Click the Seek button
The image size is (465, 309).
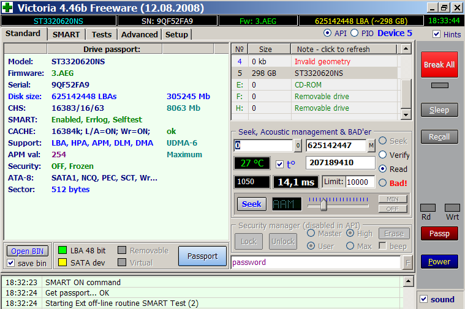(x=251, y=204)
